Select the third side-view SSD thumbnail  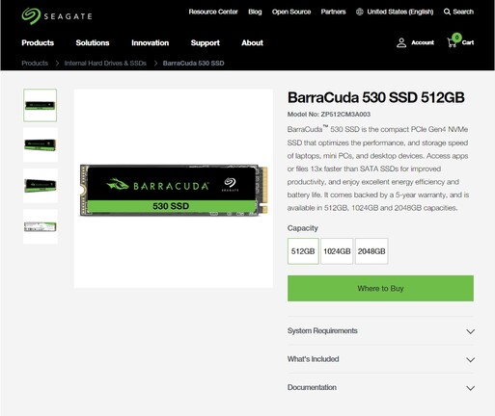[x=41, y=186]
